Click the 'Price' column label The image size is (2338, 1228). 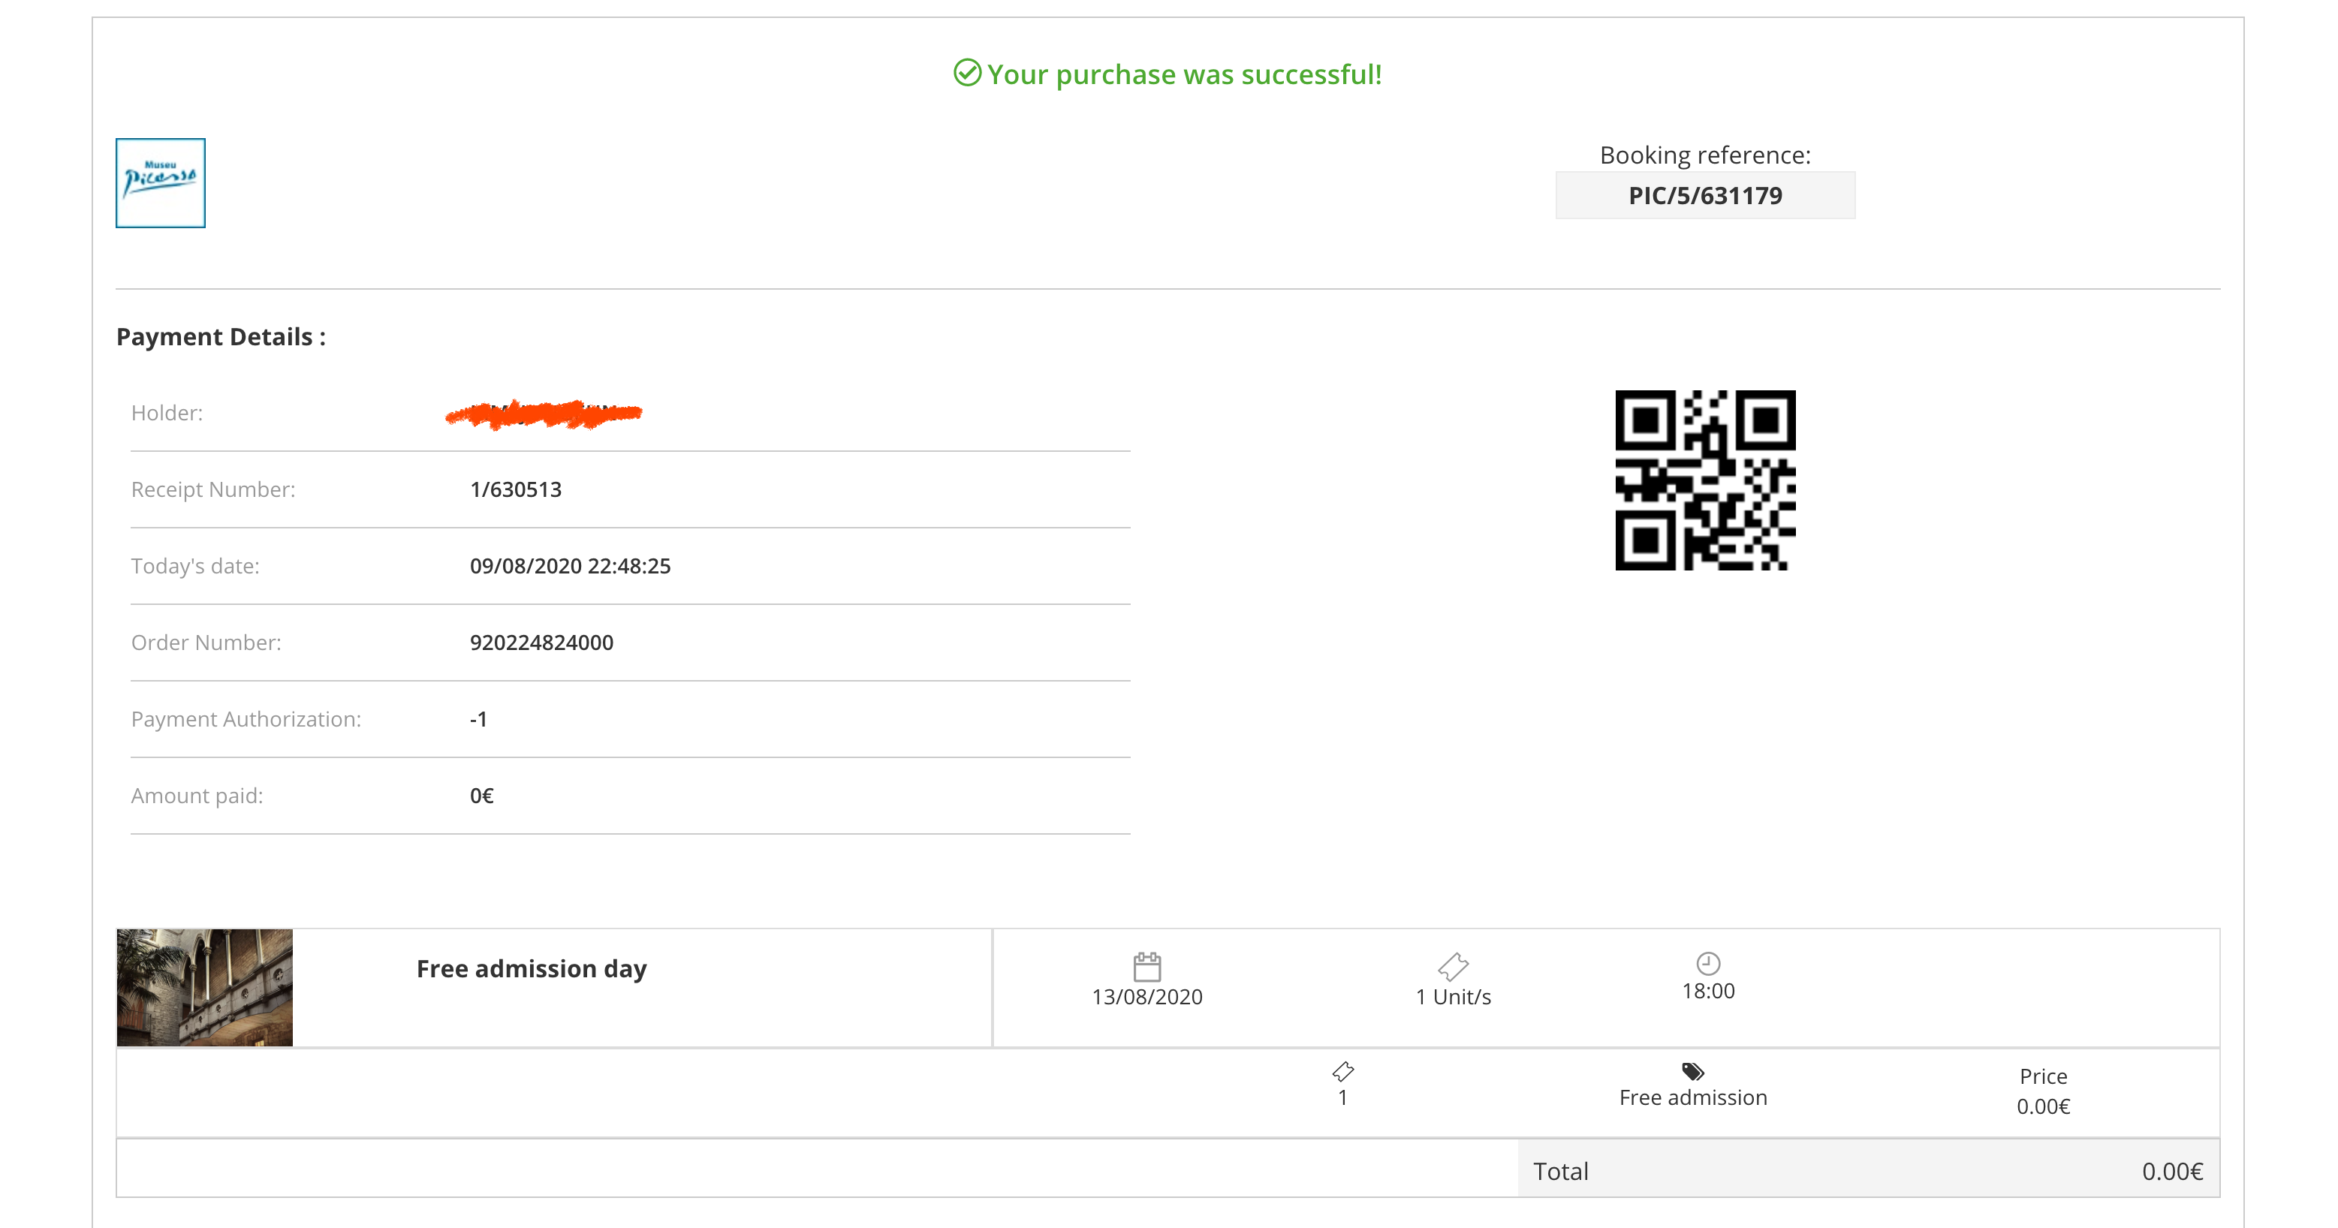(2043, 1076)
